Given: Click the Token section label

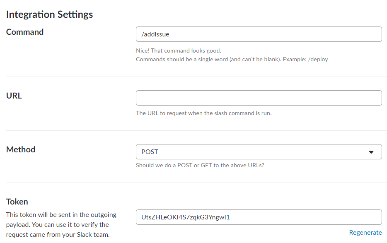Looking at the screenshot, I should [x=17, y=202].
